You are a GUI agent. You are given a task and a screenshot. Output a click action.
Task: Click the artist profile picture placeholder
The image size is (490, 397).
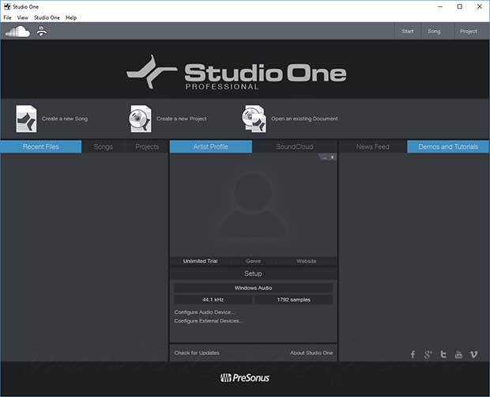[253, 206]
